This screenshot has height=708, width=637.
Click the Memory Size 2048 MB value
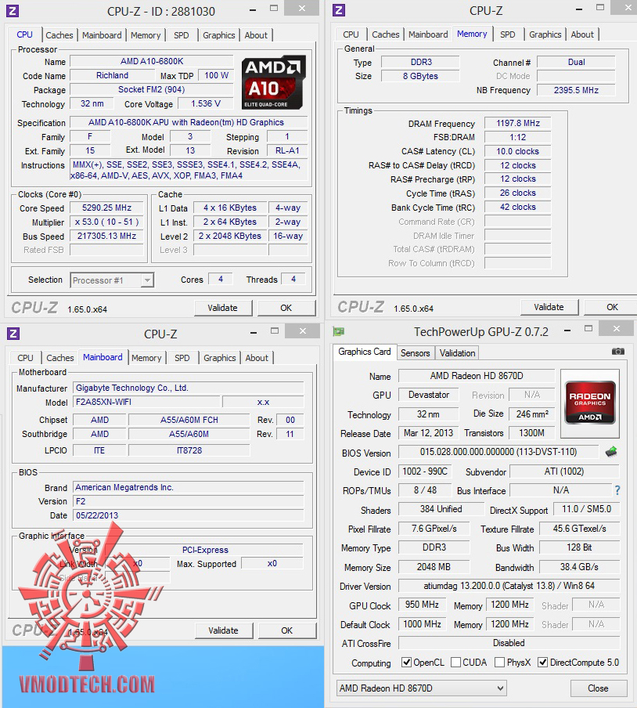(x=434, y=567)
